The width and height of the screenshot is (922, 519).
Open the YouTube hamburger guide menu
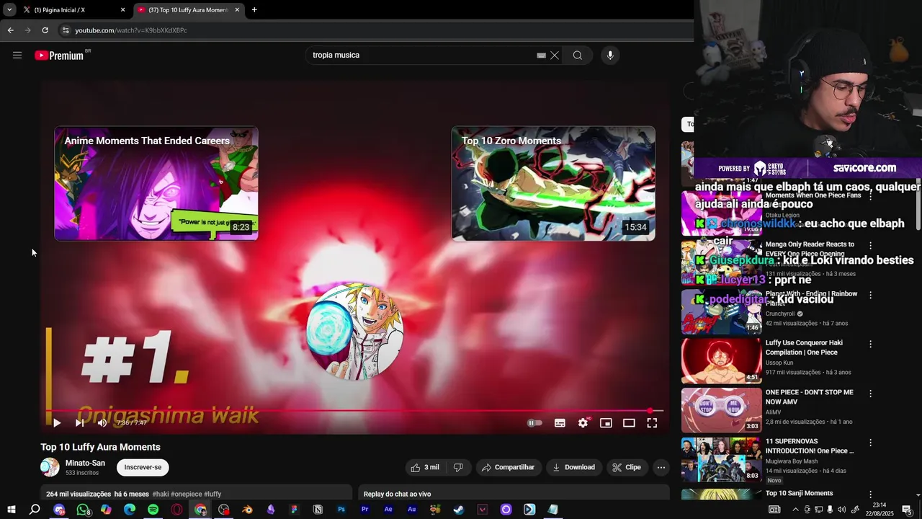coord(17,56)
